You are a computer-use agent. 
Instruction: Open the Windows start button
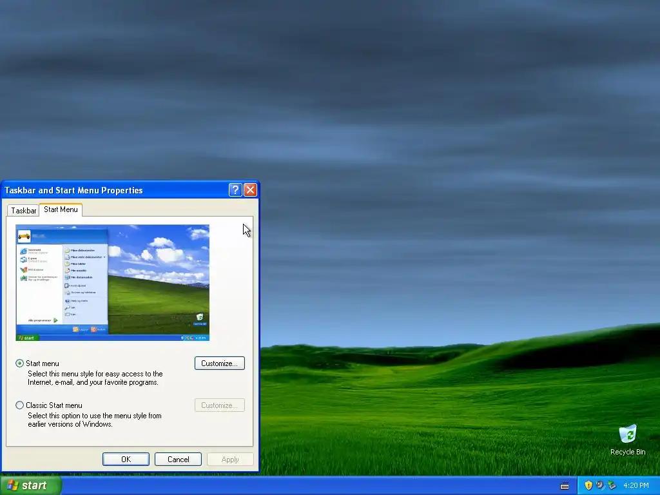30,486
